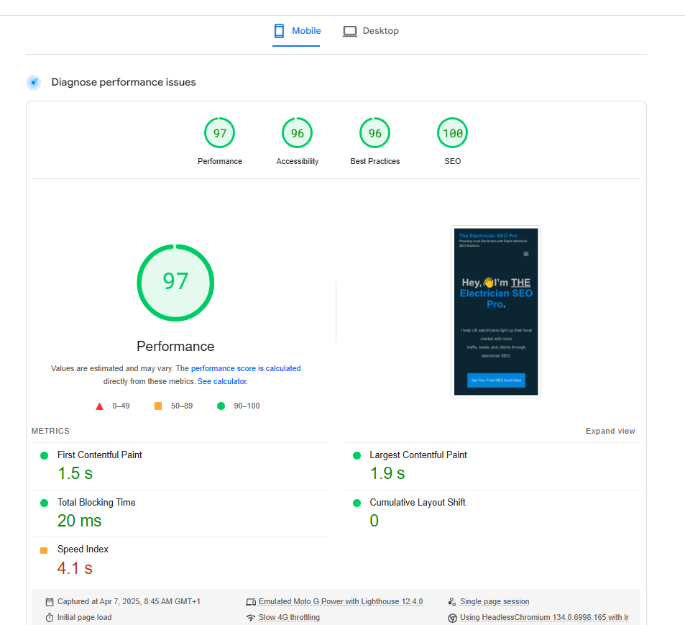
Task: Click the Largest Contentful Paint green status dot
Action: pos(357,455)
